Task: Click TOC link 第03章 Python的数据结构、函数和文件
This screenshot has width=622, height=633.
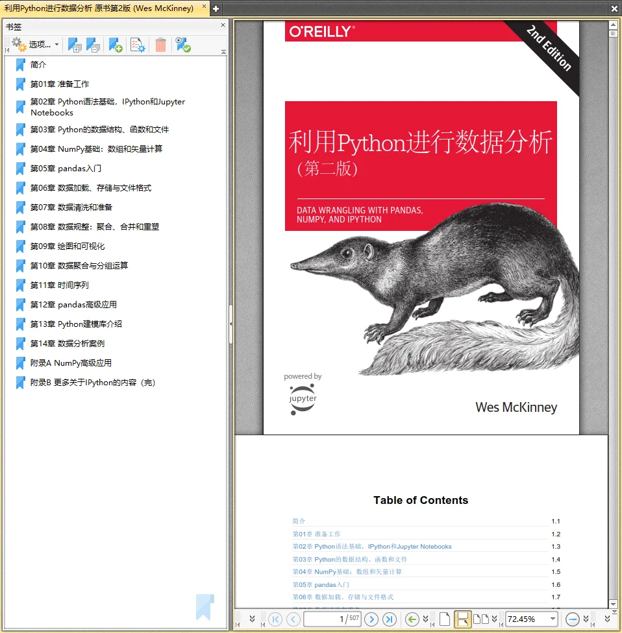Action: pyautogui.click(x=349, y=560)
